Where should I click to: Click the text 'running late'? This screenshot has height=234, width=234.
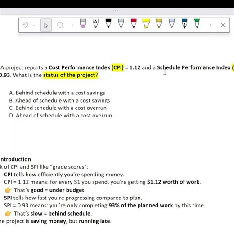[94, 221]
